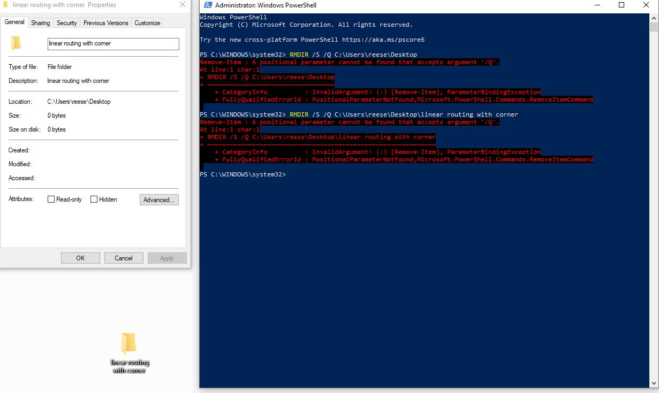
Task: Open the Security tab
Action: (67, 23)
